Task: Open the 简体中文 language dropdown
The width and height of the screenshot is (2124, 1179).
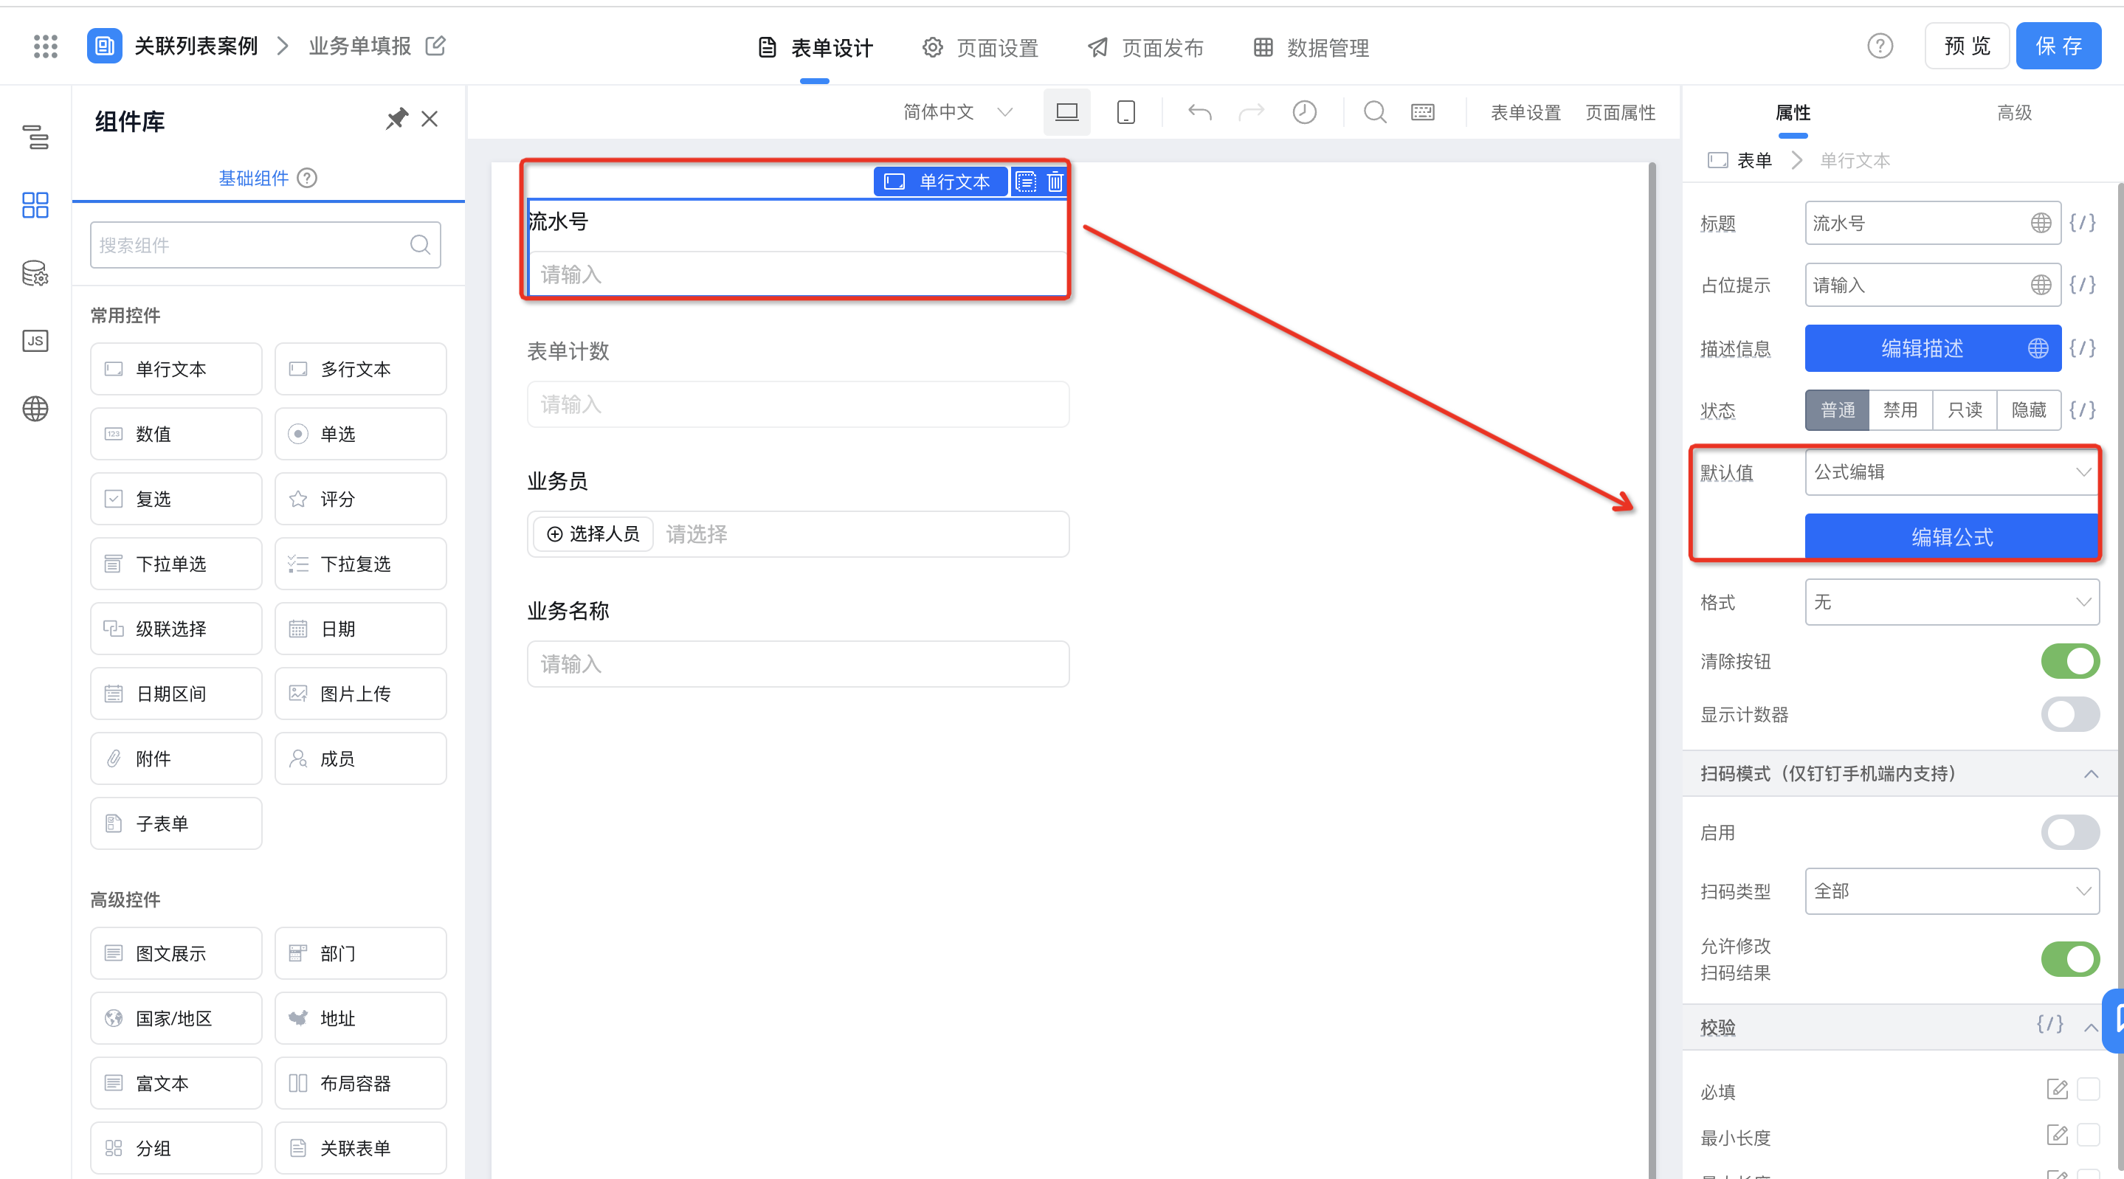Action: pyautogui.click(x=956, y=112)
